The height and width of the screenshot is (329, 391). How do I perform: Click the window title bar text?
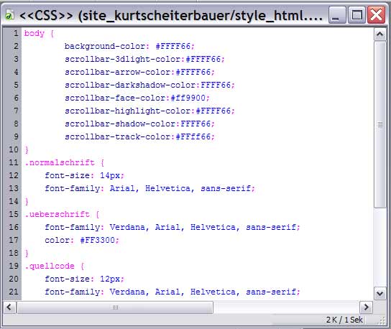pyautogui.click(x=171, y=16)
